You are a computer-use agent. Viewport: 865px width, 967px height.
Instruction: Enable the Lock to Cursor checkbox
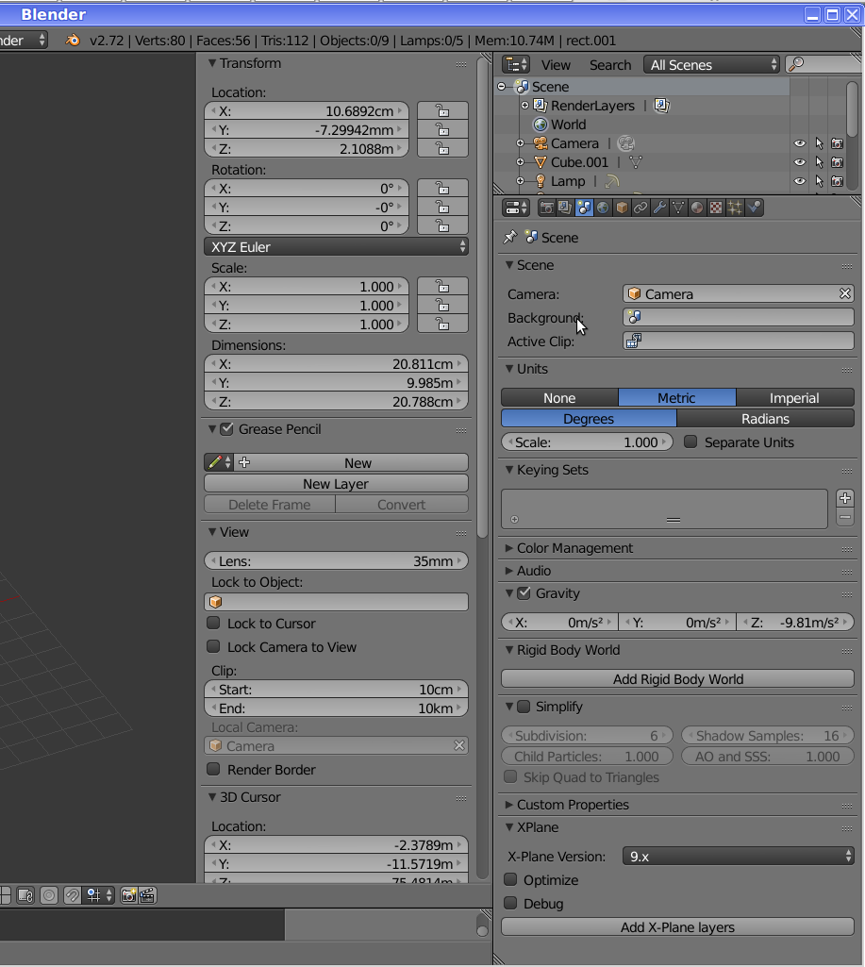tap(213, 624)
